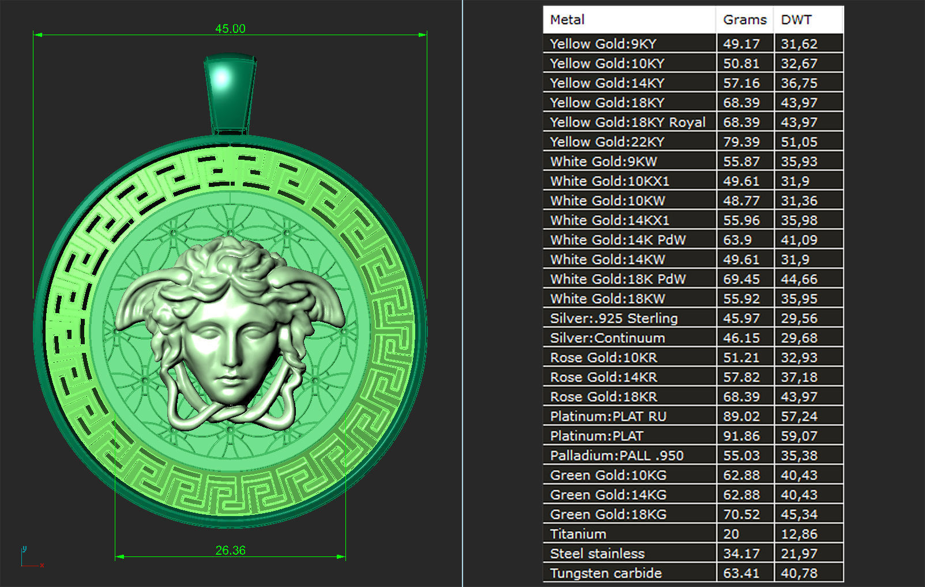Select the Green Gold:18KG metal name
The height and width of the screenshot is (587, 925).
click(608, 514)
